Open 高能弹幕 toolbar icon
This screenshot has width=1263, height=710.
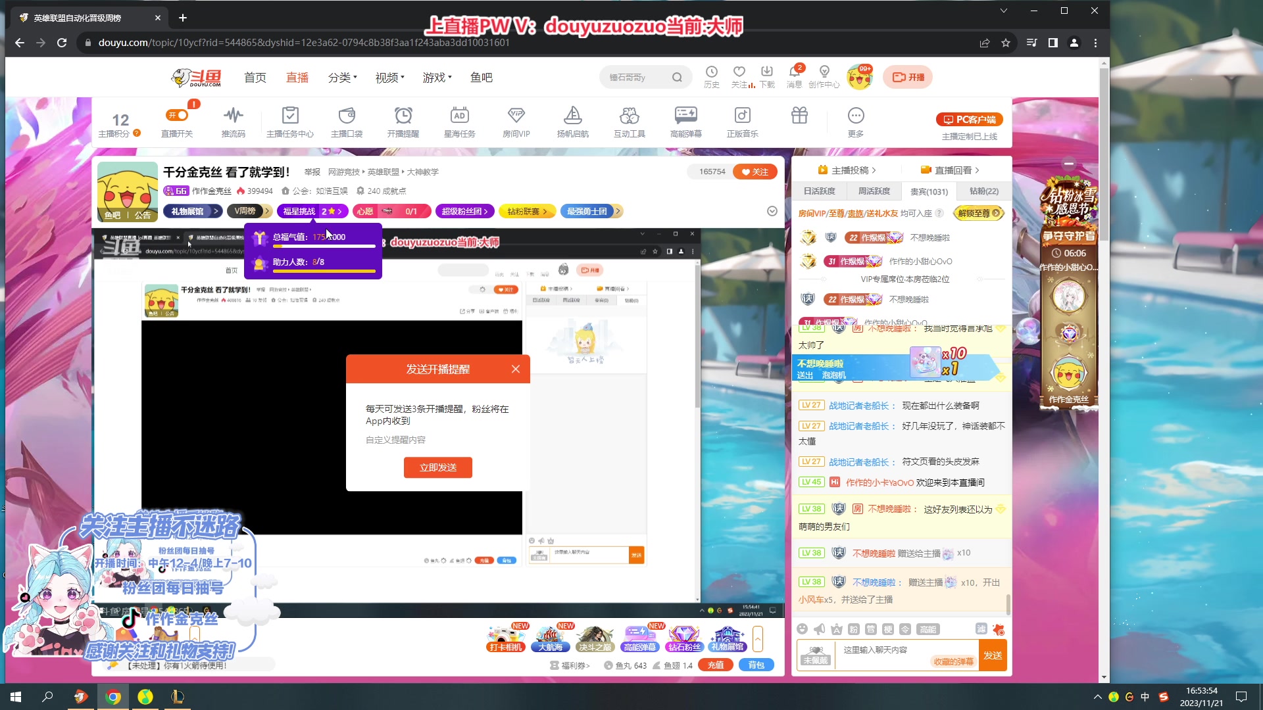[686, 122]
